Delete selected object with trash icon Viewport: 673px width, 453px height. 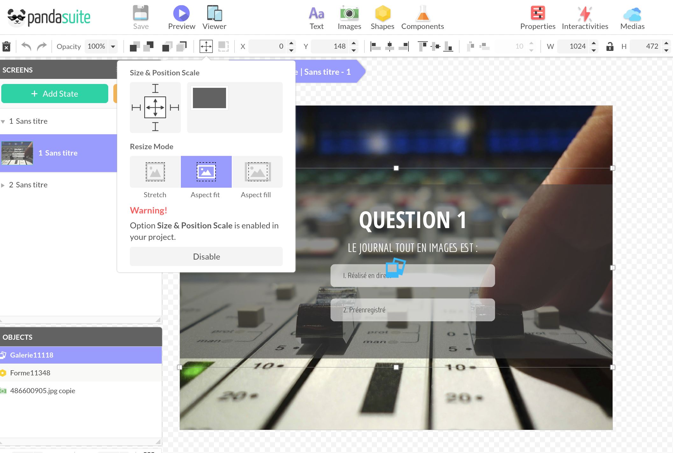click(6, 47)
